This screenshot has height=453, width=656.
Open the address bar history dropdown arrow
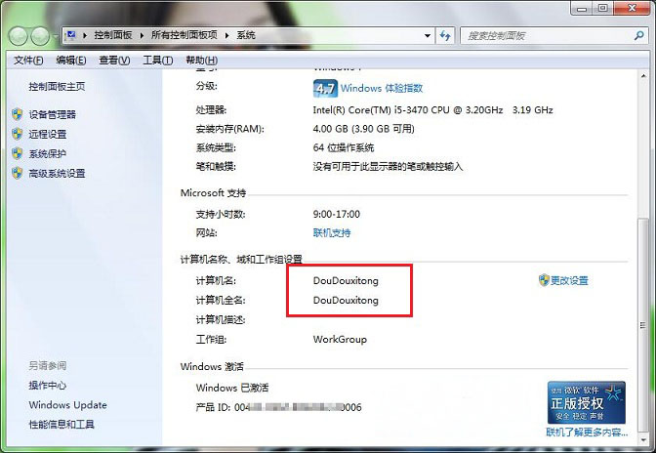pos(428,35)
